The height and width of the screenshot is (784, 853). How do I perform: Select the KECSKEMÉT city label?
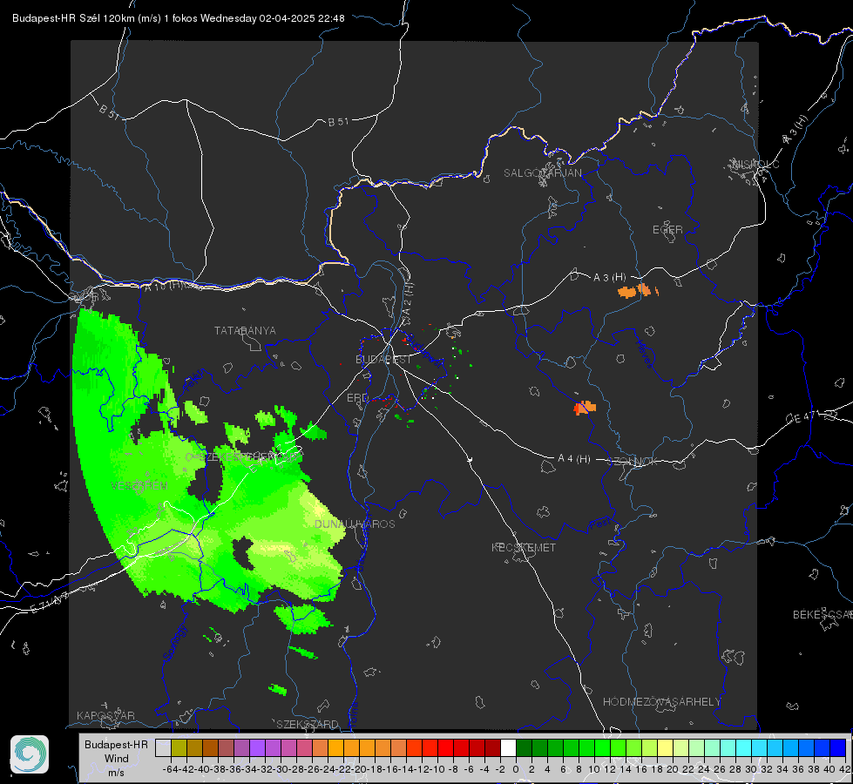pos(524,547)
